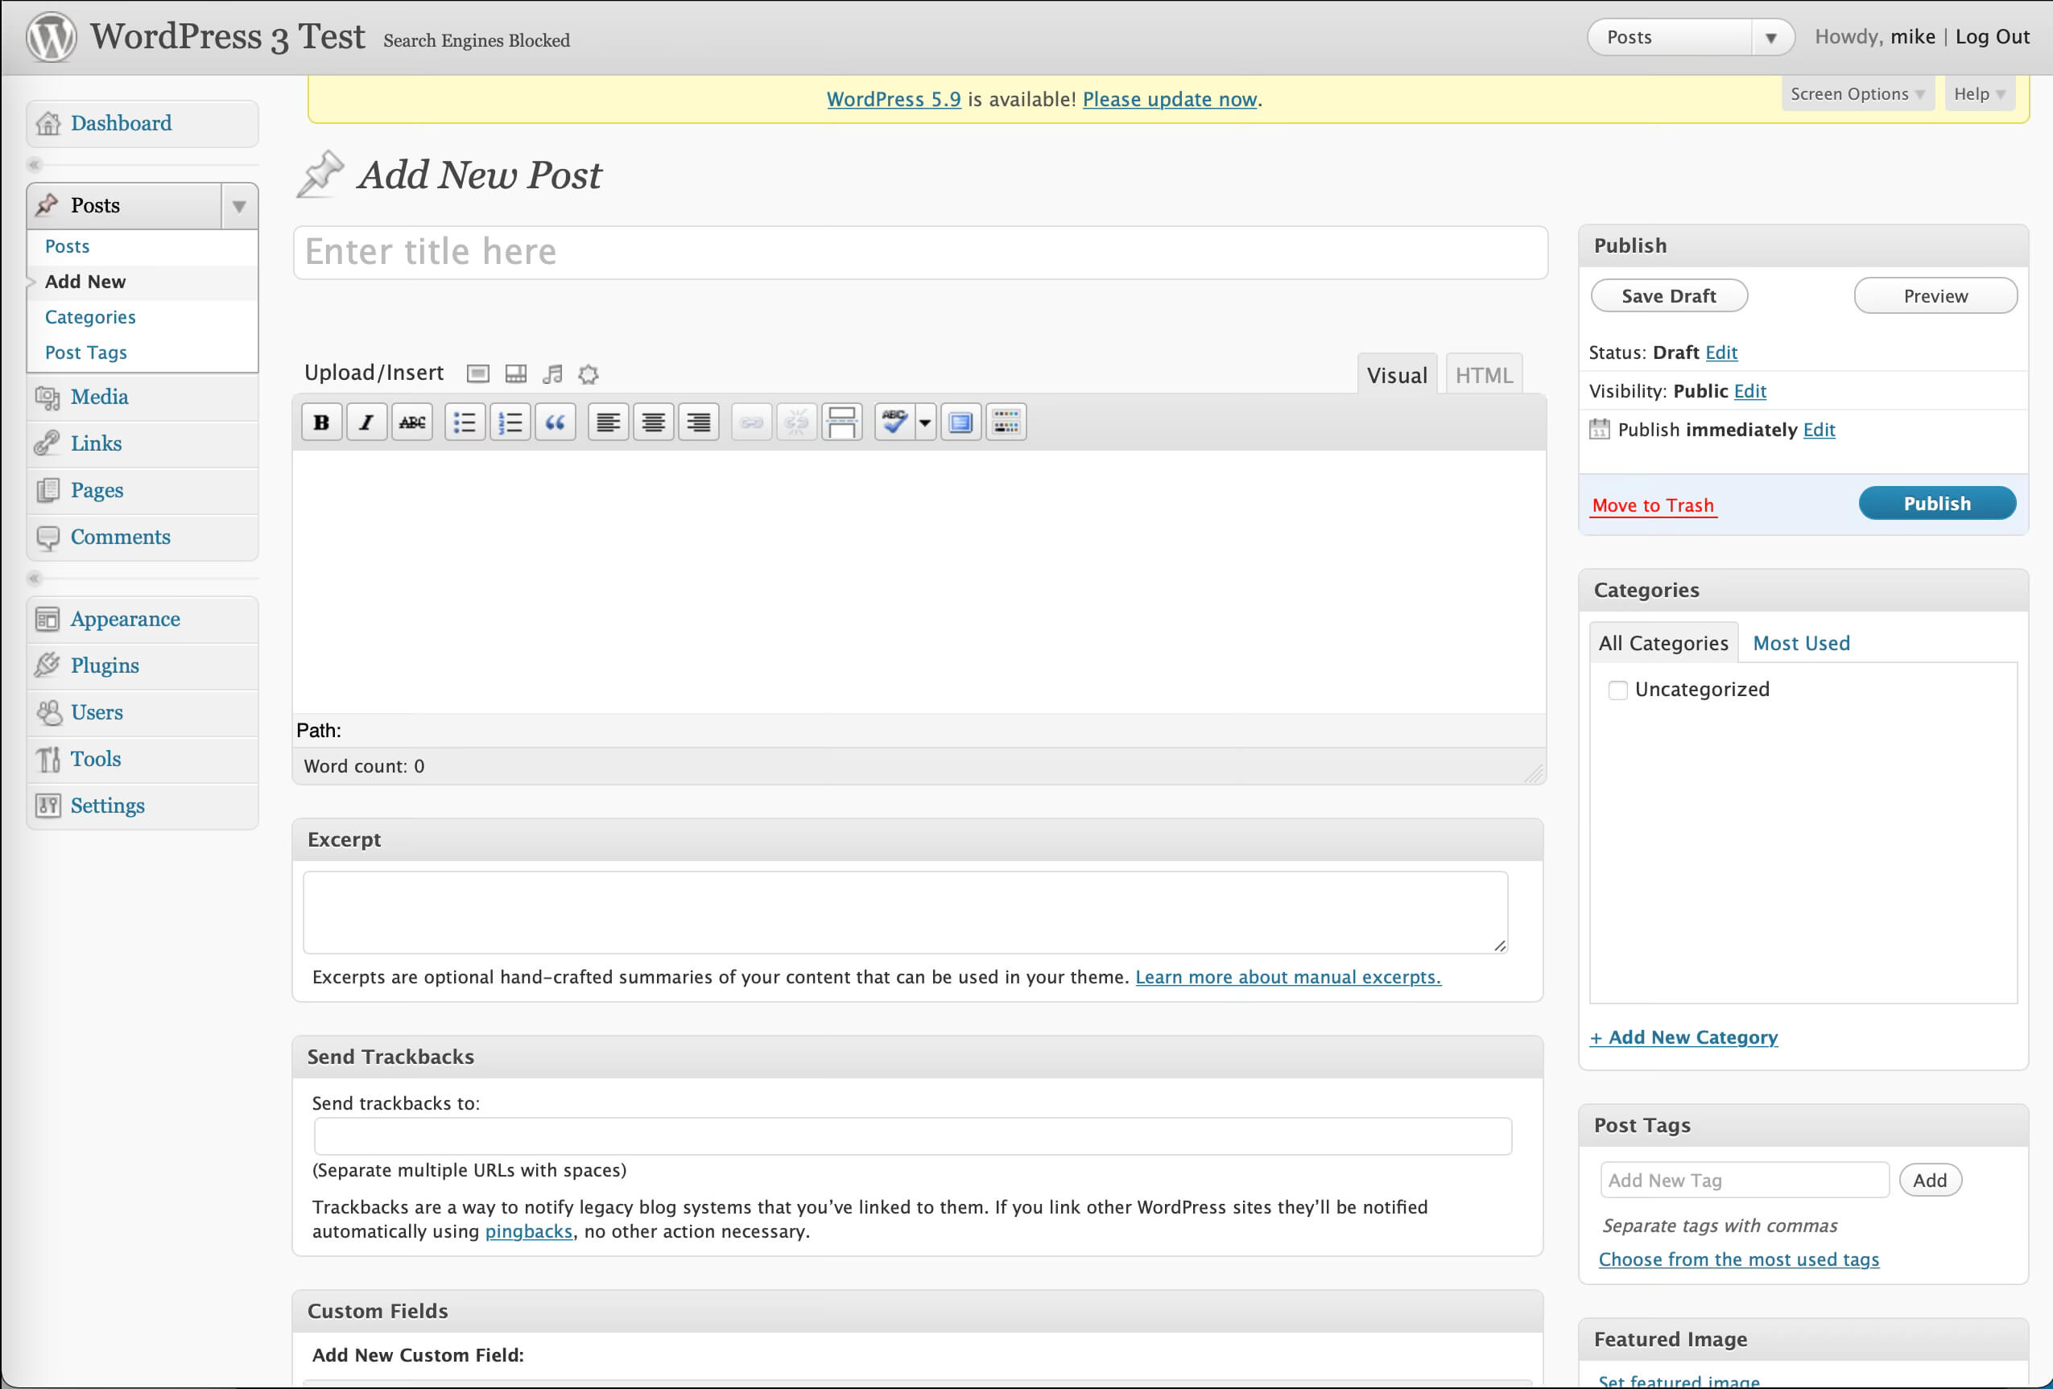Viewport: 2053px width, 1389px height.
Task: Go to Categories submenu item
Action: click(x=90, y=317)
